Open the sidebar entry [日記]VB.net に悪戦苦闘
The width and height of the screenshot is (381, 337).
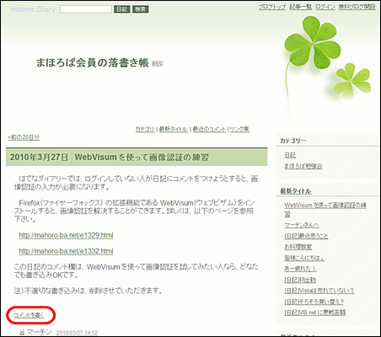tap(315, 313)
